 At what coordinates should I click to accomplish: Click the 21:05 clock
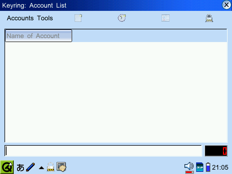click(x=220, y=167)
